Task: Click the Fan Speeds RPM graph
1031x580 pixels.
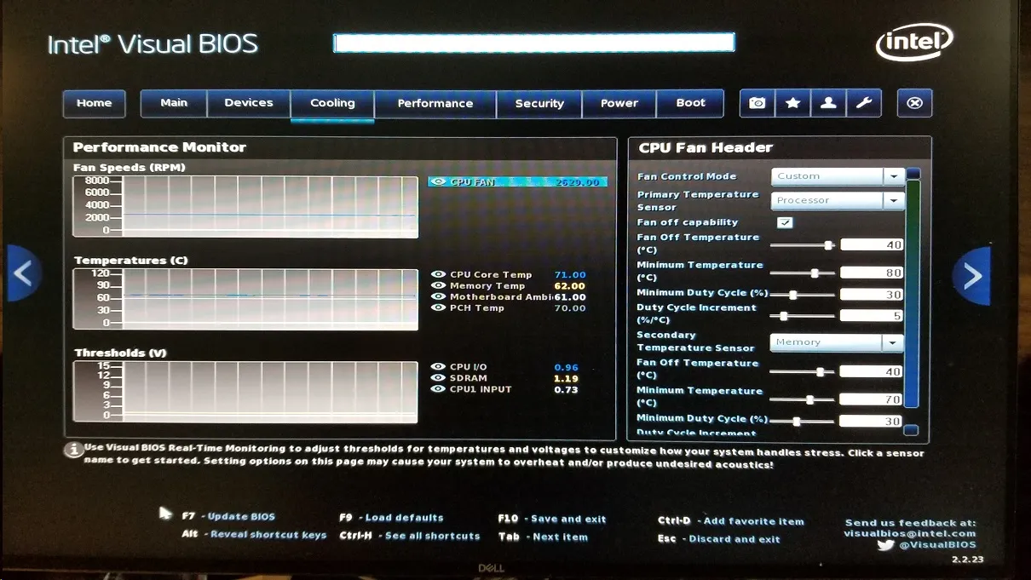Action: (245, 206)
